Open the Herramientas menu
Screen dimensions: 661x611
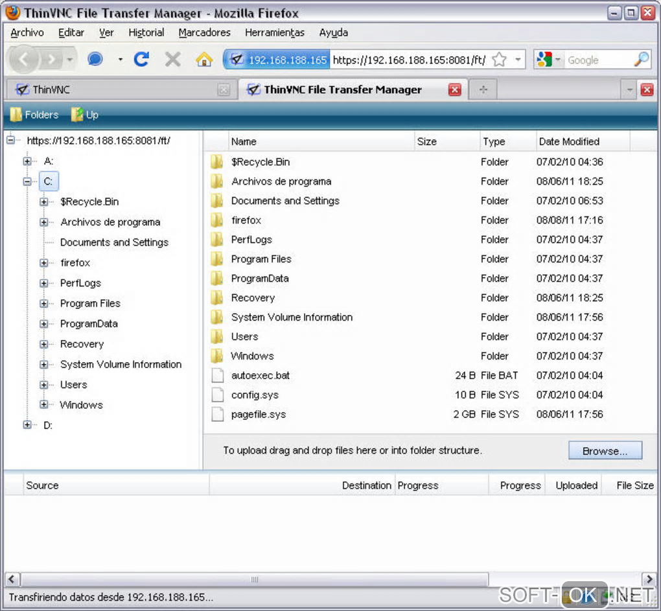[x=274, y=32]
